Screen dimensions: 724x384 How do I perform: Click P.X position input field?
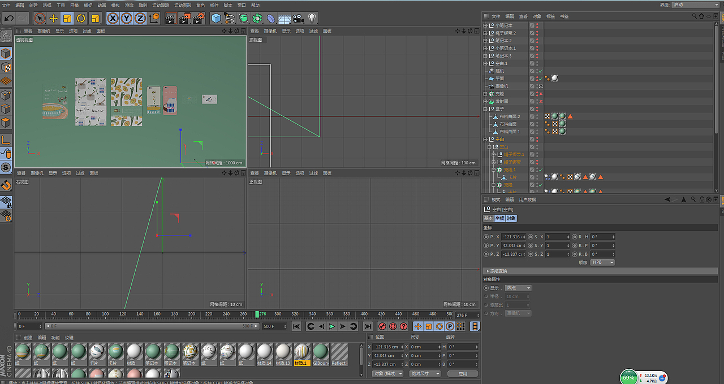coord(514,237)
